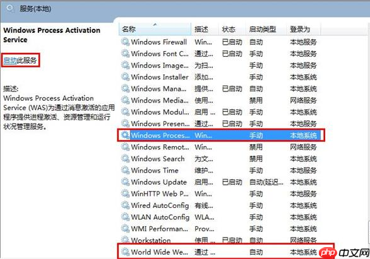
Task: Sort by the 启动类型 column header
Action: pyautogui.click(x=266, y=29)
